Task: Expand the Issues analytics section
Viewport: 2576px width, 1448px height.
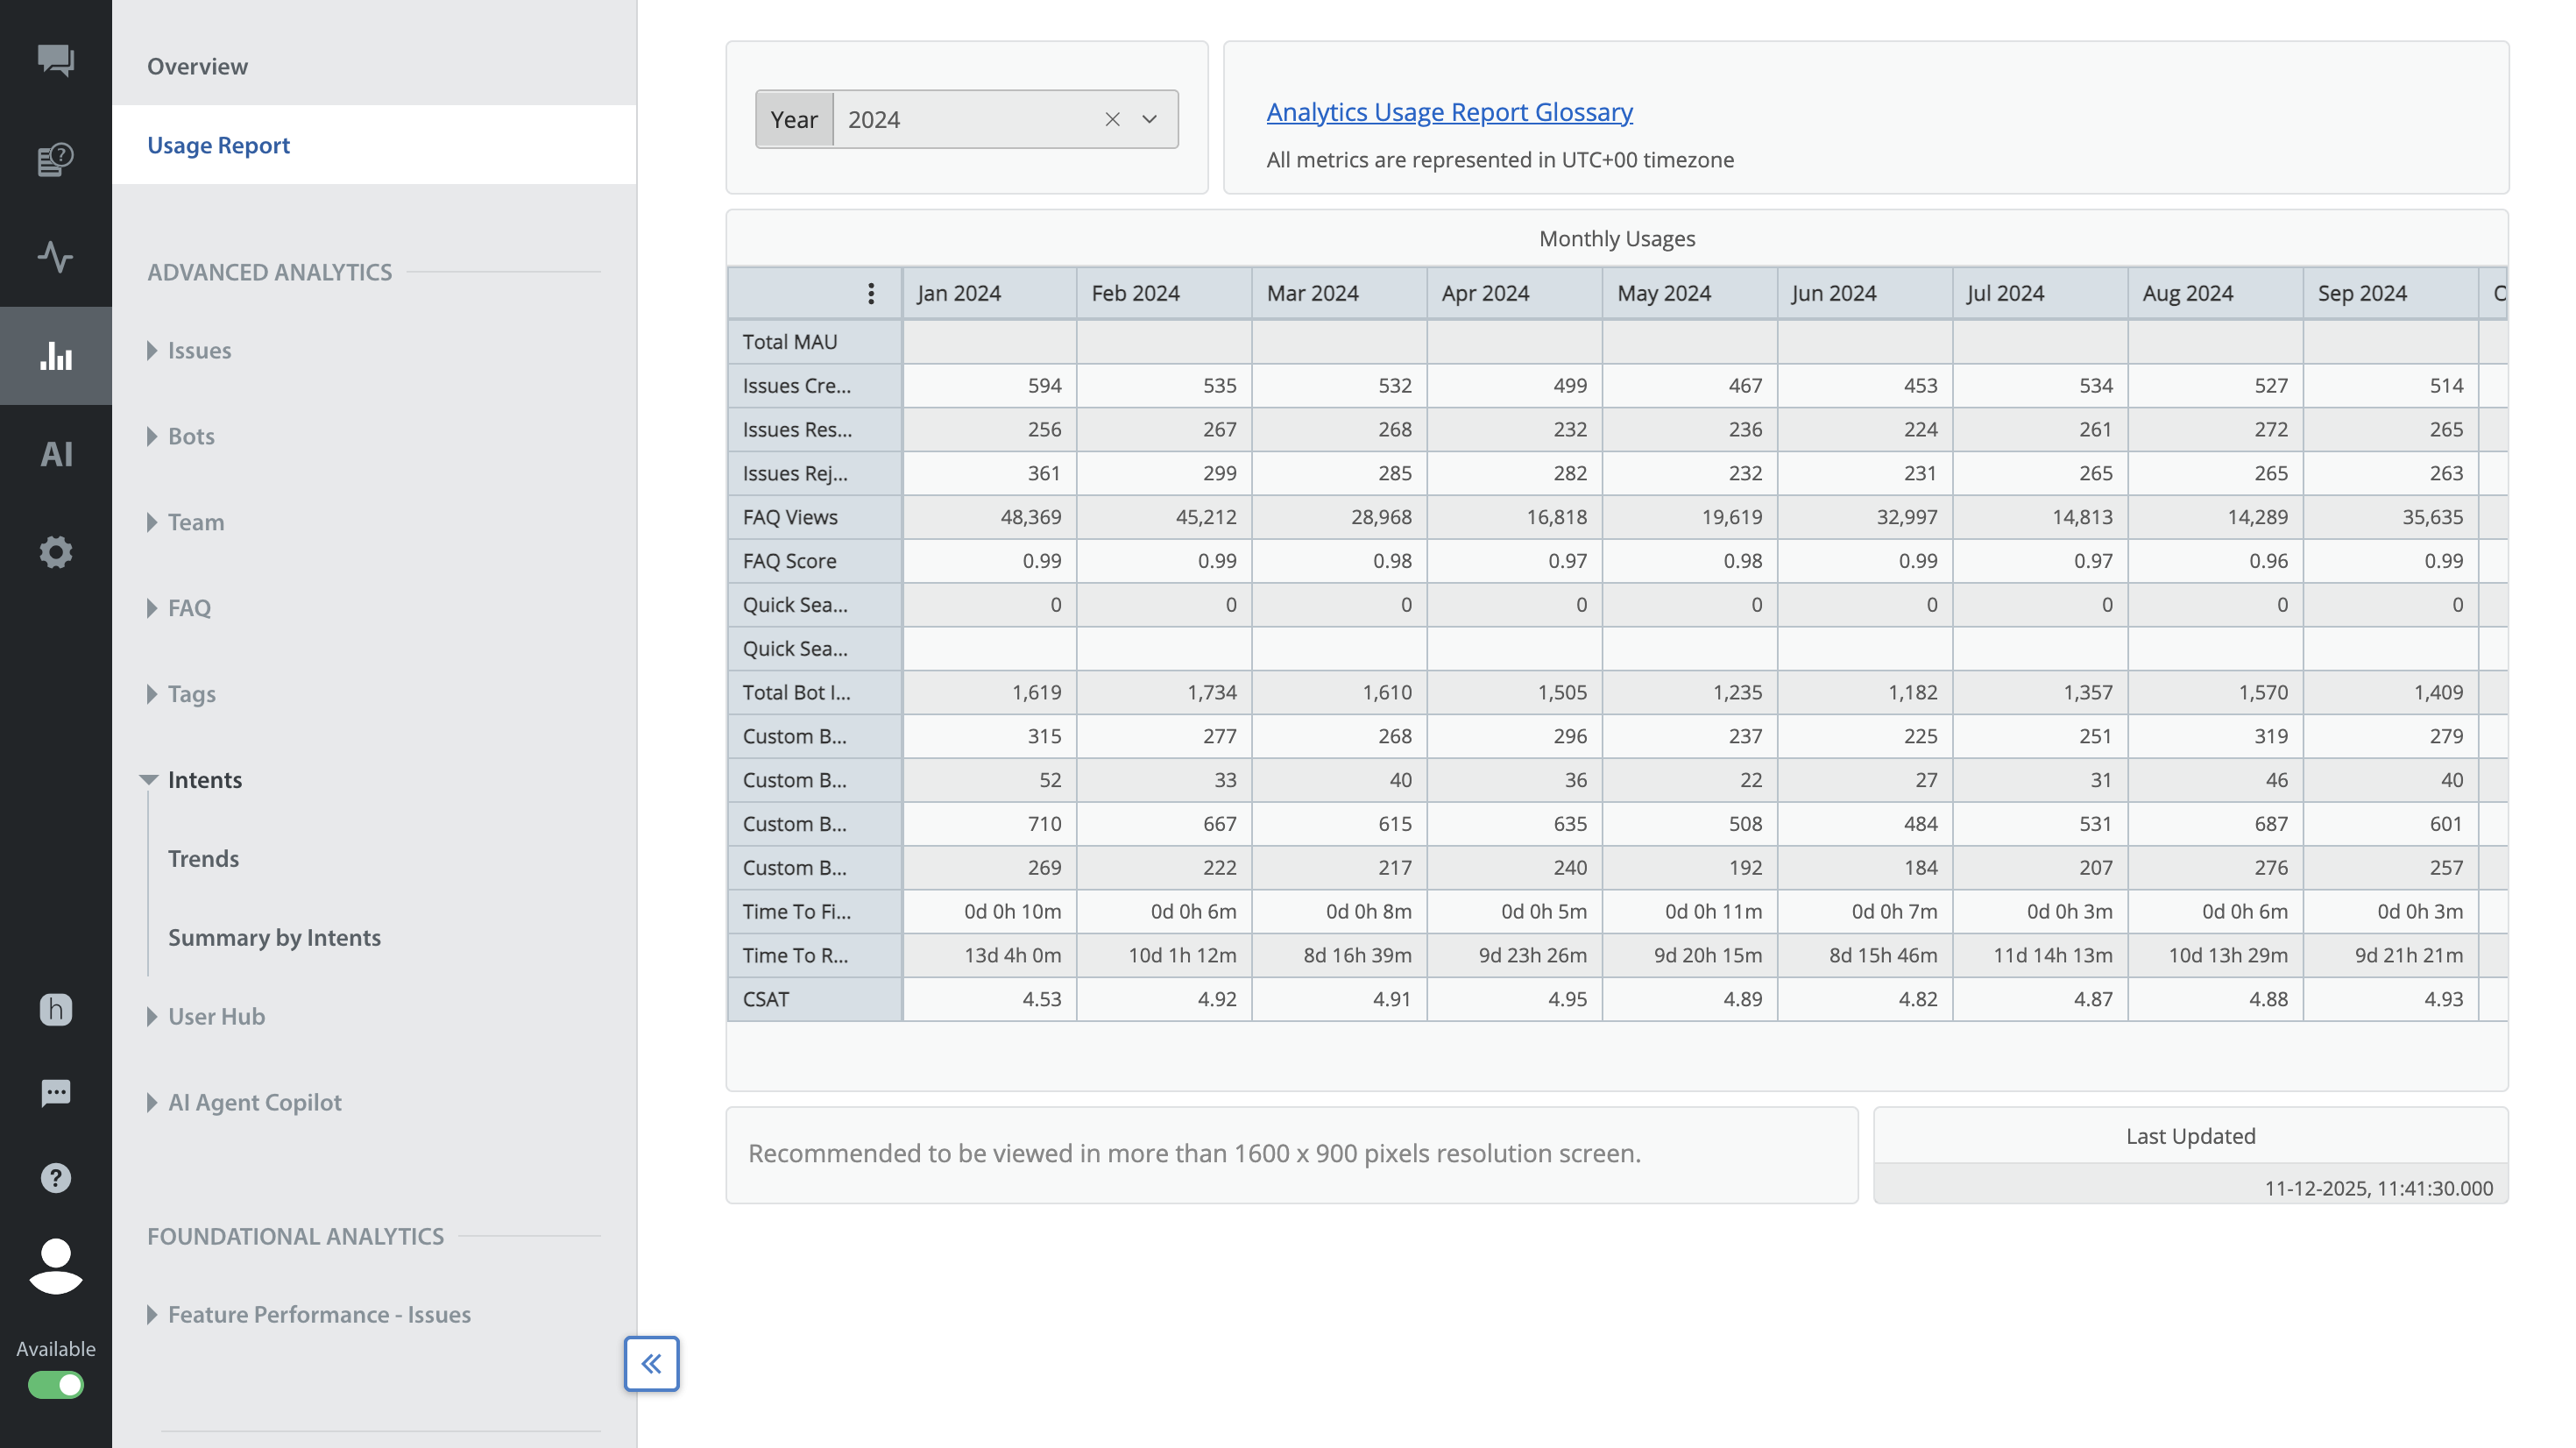Action: tap(199, 351)
